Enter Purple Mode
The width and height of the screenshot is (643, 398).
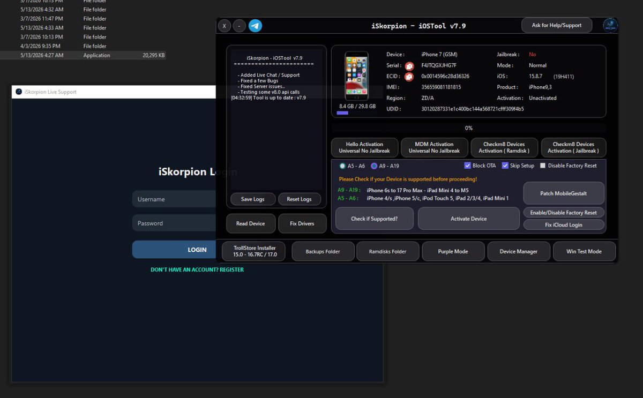click(x=453, y=251)
